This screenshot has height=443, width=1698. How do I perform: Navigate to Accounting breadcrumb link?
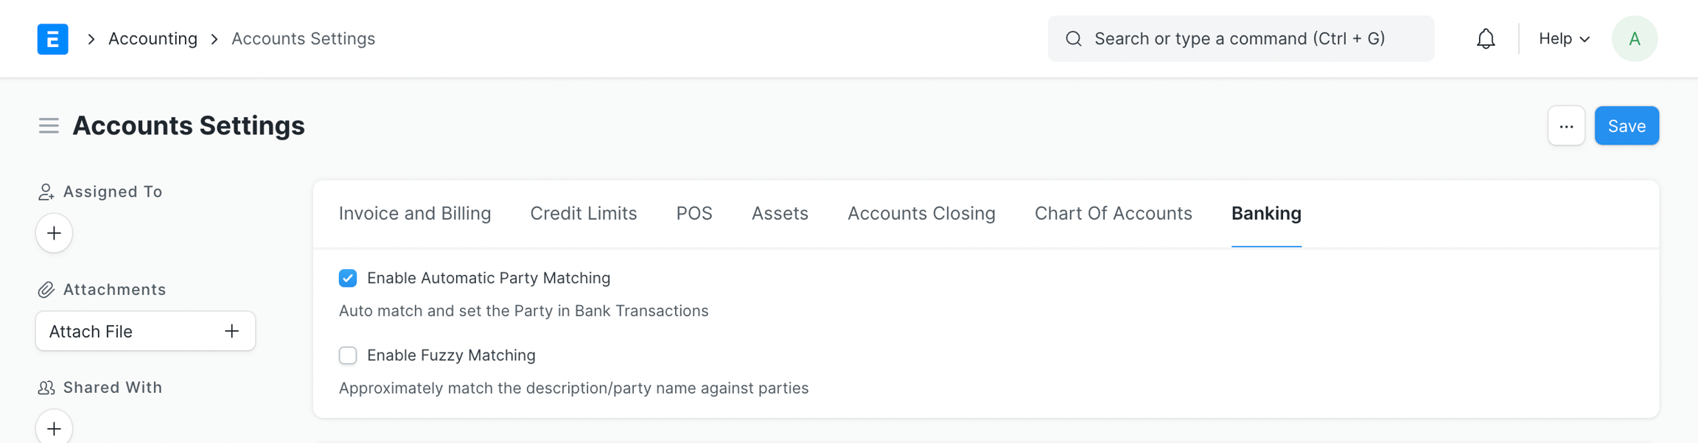click(x=153, y=39)
